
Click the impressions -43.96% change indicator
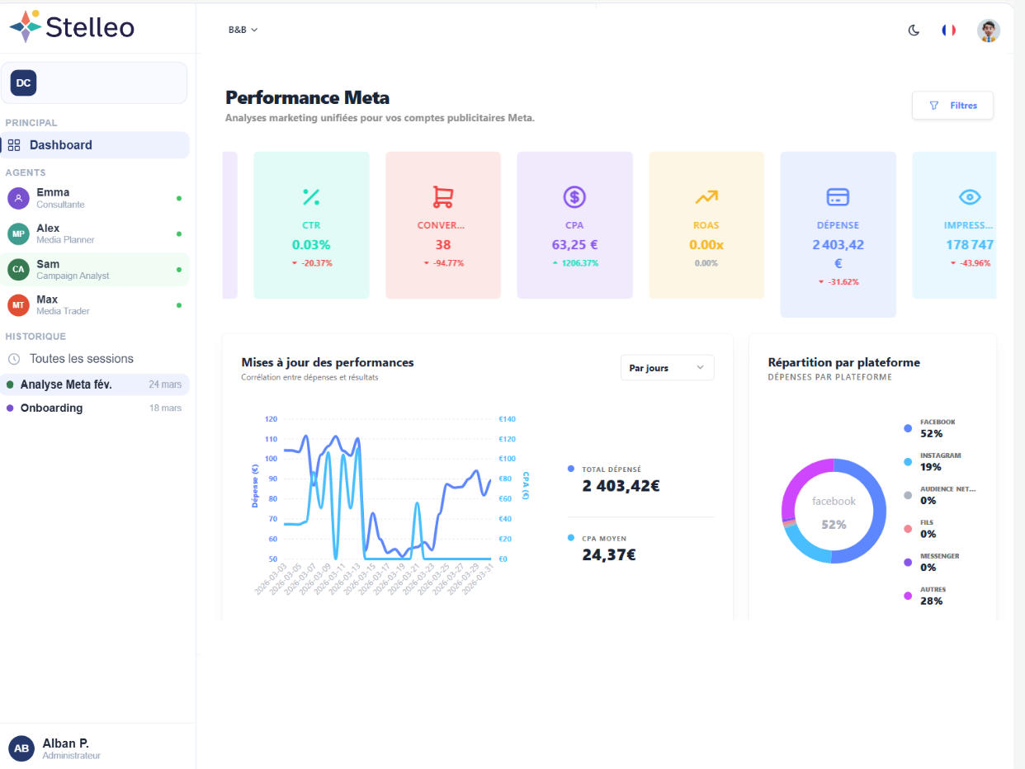(x=970, y=263)
